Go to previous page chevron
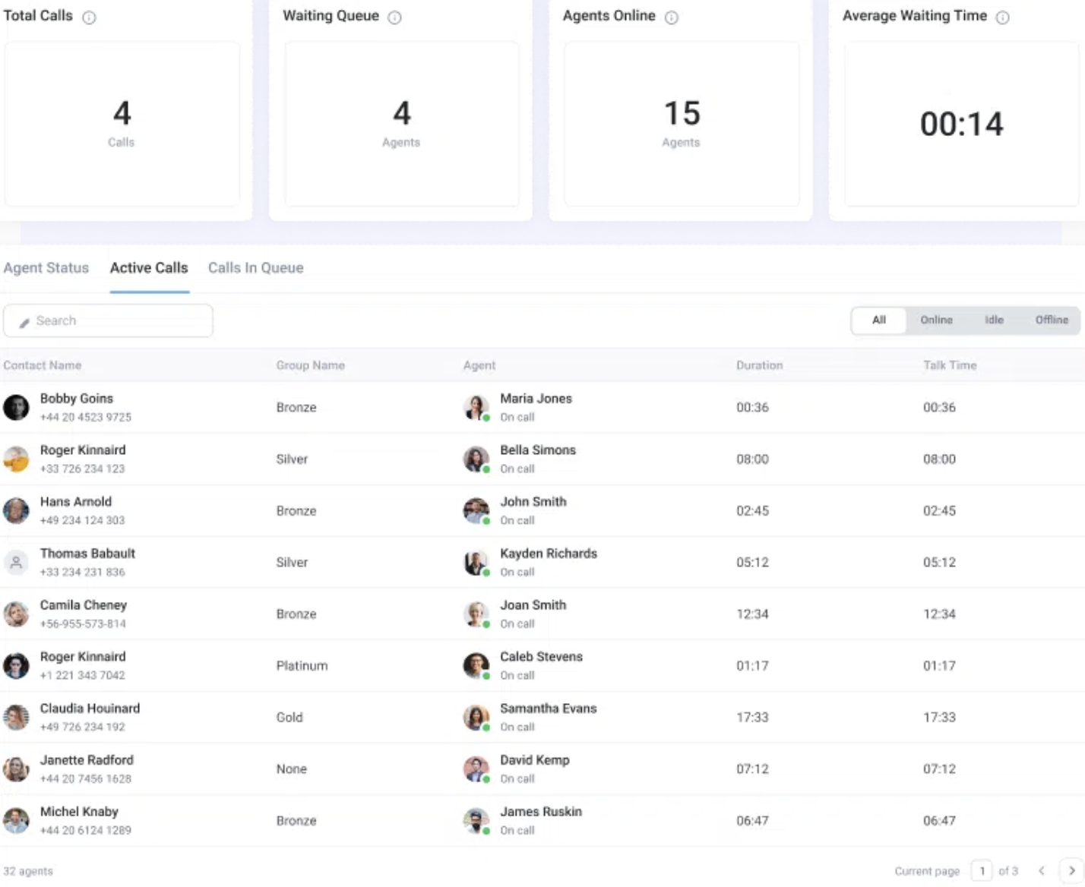Screen dimensions: 1085x887 1042,871
